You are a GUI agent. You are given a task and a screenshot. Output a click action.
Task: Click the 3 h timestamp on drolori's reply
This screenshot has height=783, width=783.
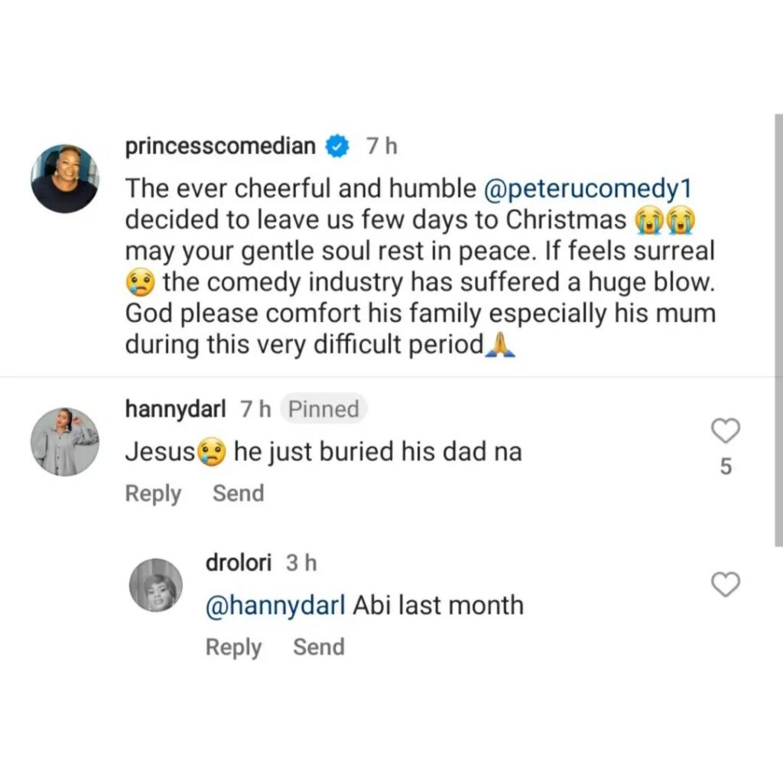click(x=301, y=564)
